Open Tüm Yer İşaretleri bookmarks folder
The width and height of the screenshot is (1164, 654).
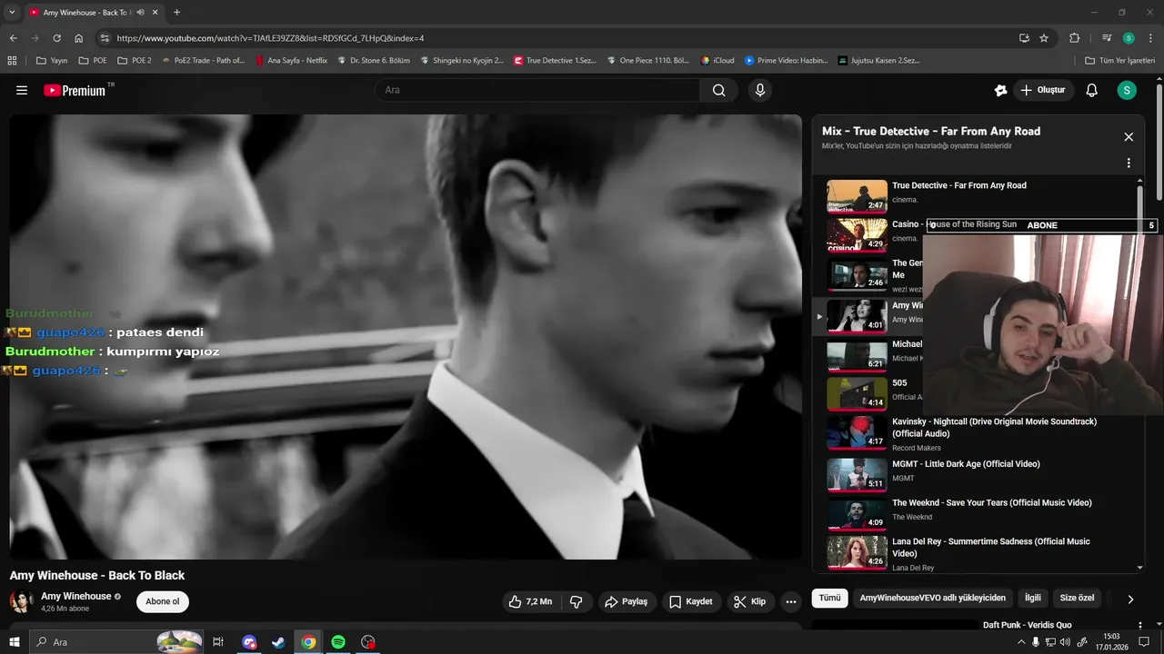1120,61
